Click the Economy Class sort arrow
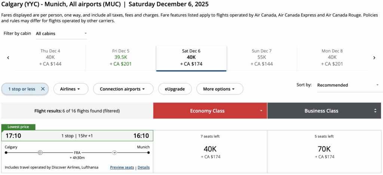 point(261,111)
